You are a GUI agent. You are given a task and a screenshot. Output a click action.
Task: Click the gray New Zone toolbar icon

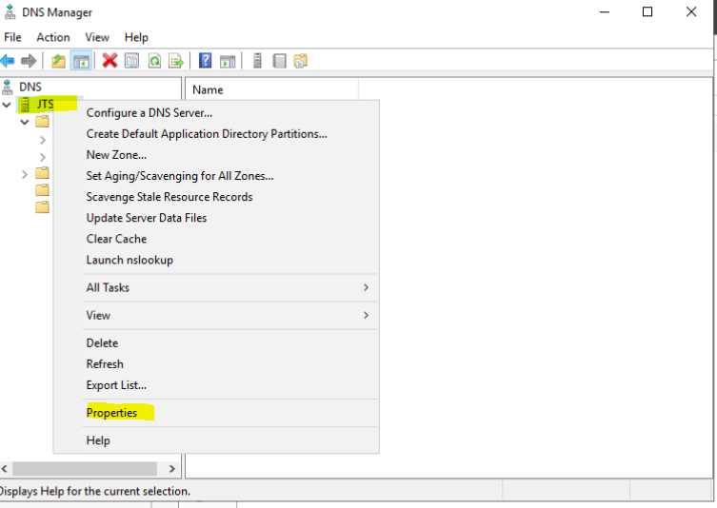click(x=279, y=61)
